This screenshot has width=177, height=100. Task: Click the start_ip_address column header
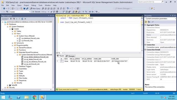(x=75, y=59)
